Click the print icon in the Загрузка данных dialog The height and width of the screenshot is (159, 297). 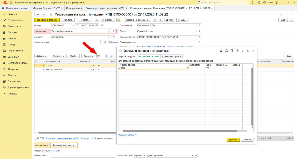pos(227,51)
